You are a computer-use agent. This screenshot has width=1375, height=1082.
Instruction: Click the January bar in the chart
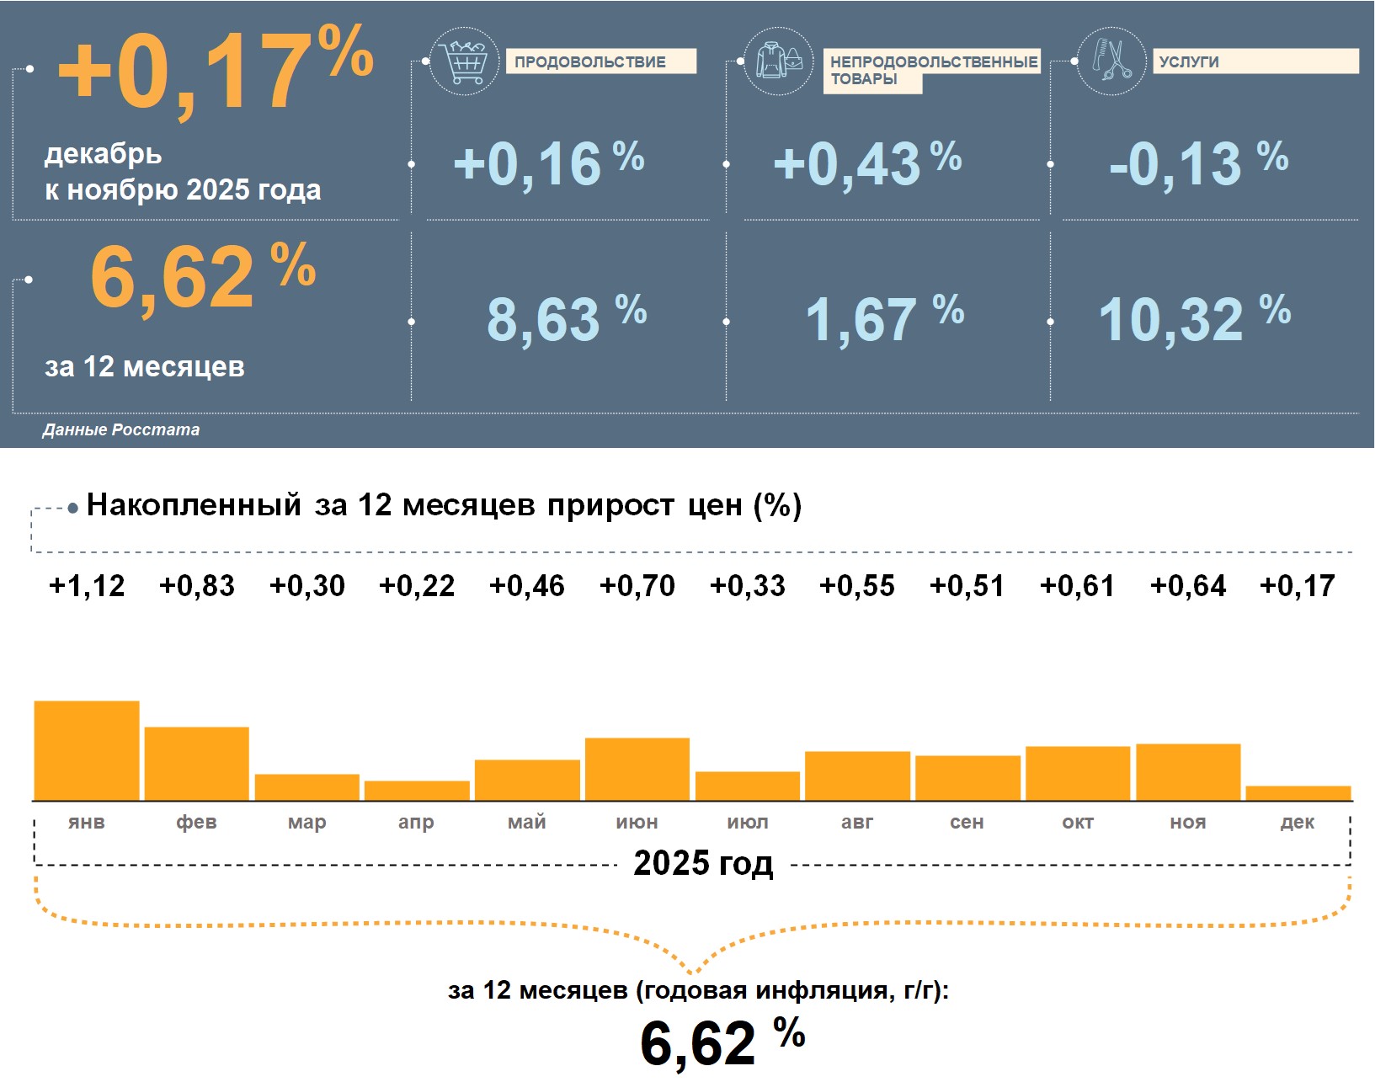[87, 750]
